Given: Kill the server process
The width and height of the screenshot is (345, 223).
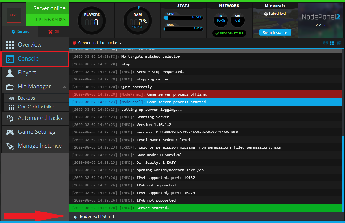Looking at the screenshot, I should click(53, 31).
